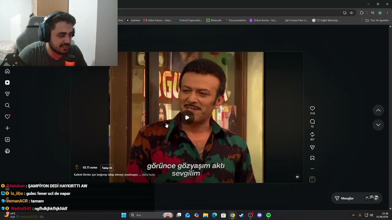Open Microsoft Store from the taskbar
This screenshot has width=392, height=220.
coord(224,215)
